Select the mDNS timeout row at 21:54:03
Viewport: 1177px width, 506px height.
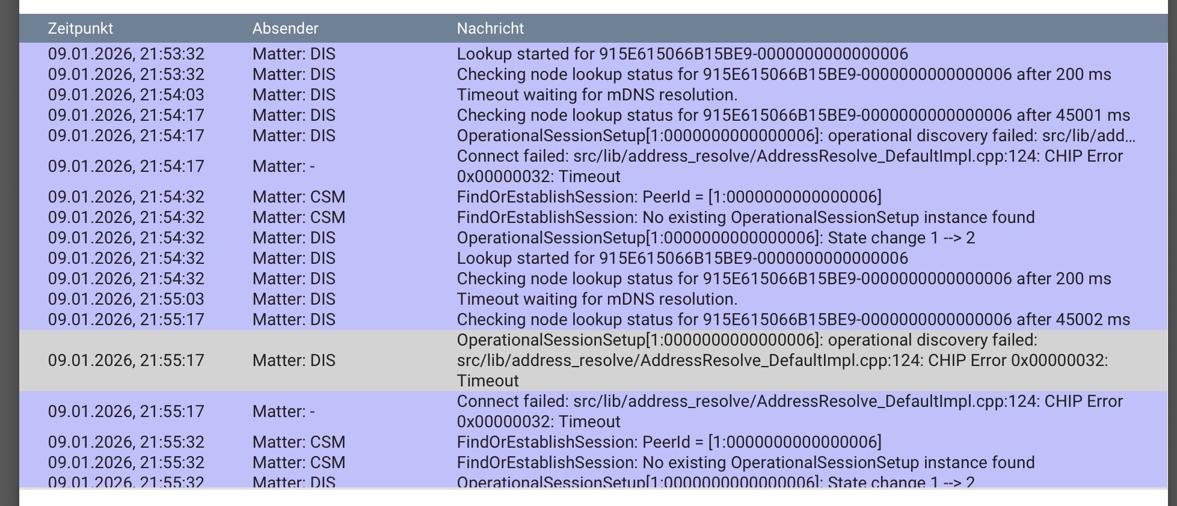coord(597,95)
